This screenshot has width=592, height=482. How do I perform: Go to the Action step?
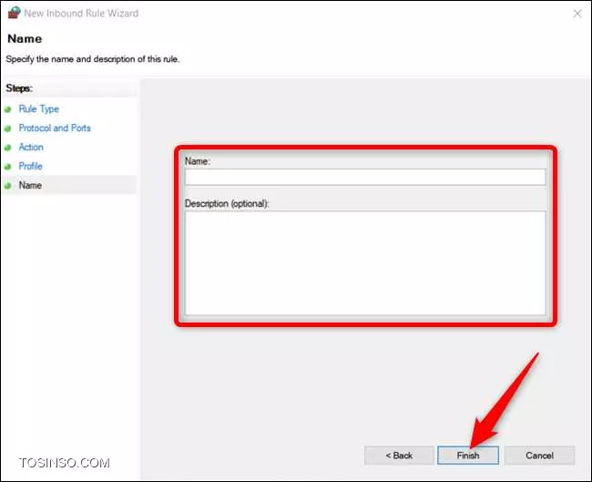(31, 147)
